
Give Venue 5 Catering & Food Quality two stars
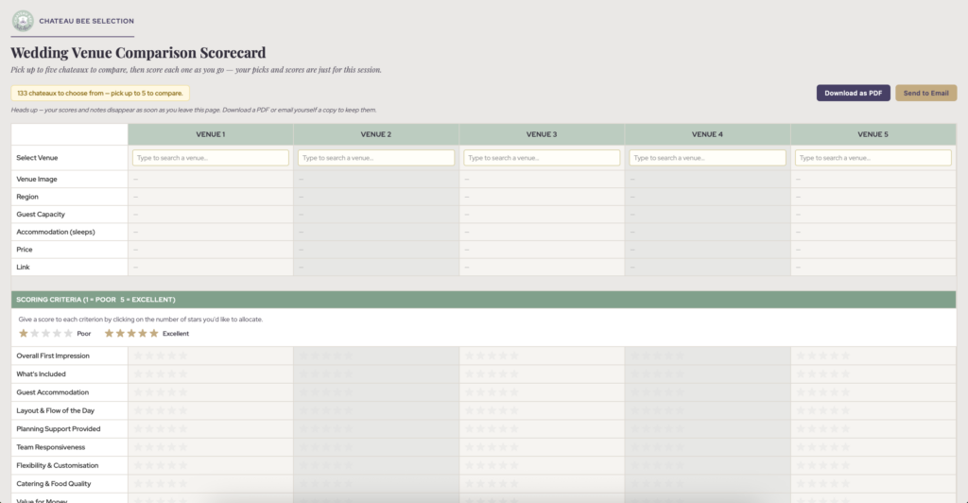(812, 484)
